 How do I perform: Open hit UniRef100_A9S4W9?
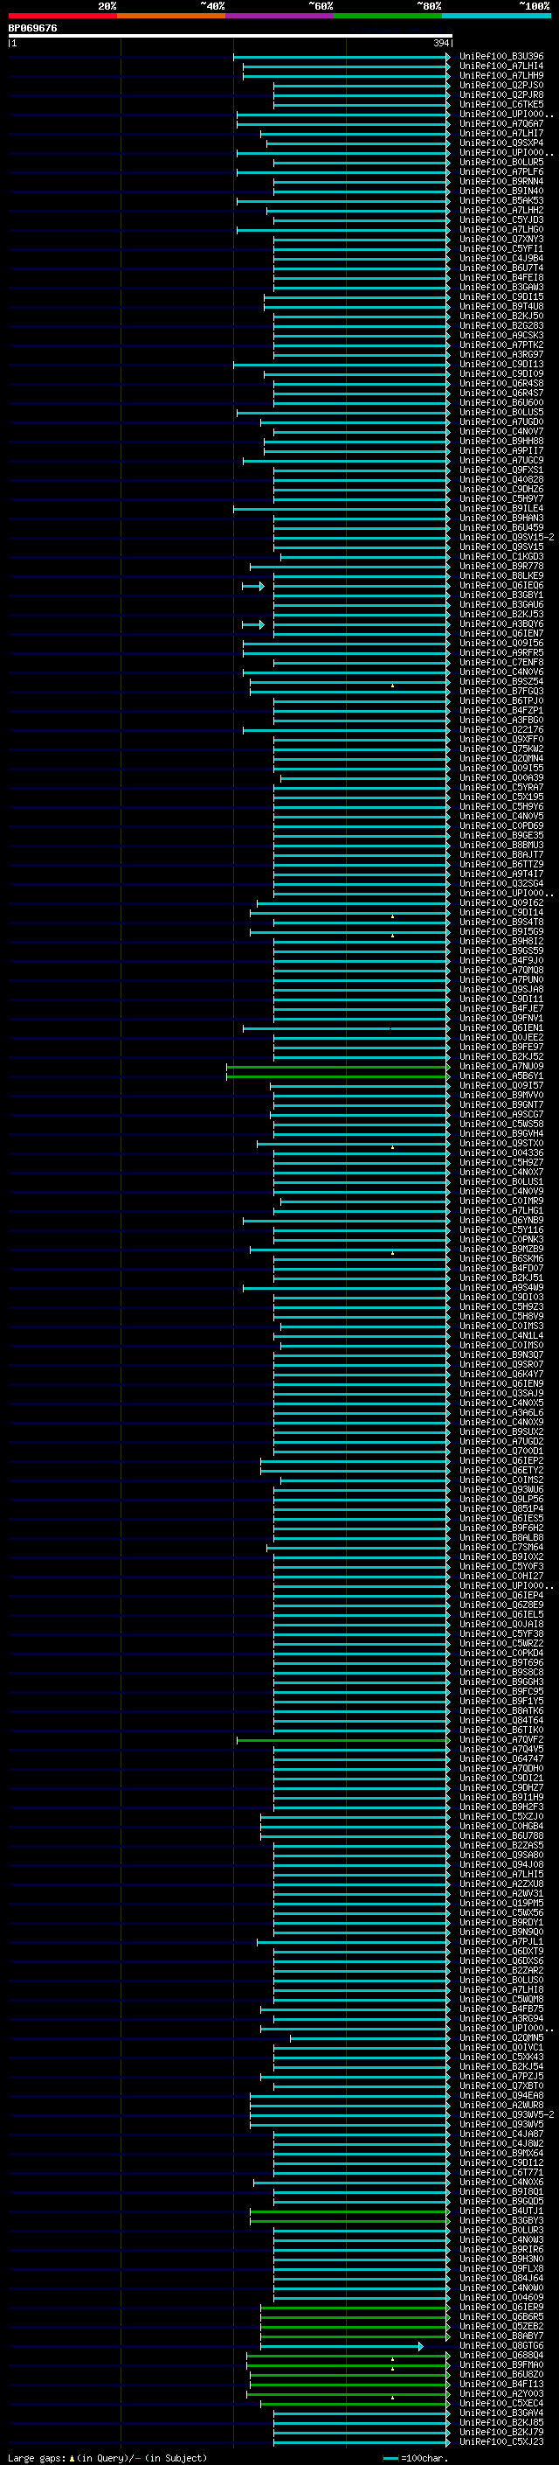tap(500, 1288)
